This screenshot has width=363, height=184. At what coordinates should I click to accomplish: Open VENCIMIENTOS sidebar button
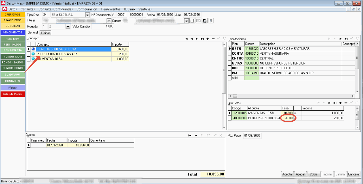(12, 32)
